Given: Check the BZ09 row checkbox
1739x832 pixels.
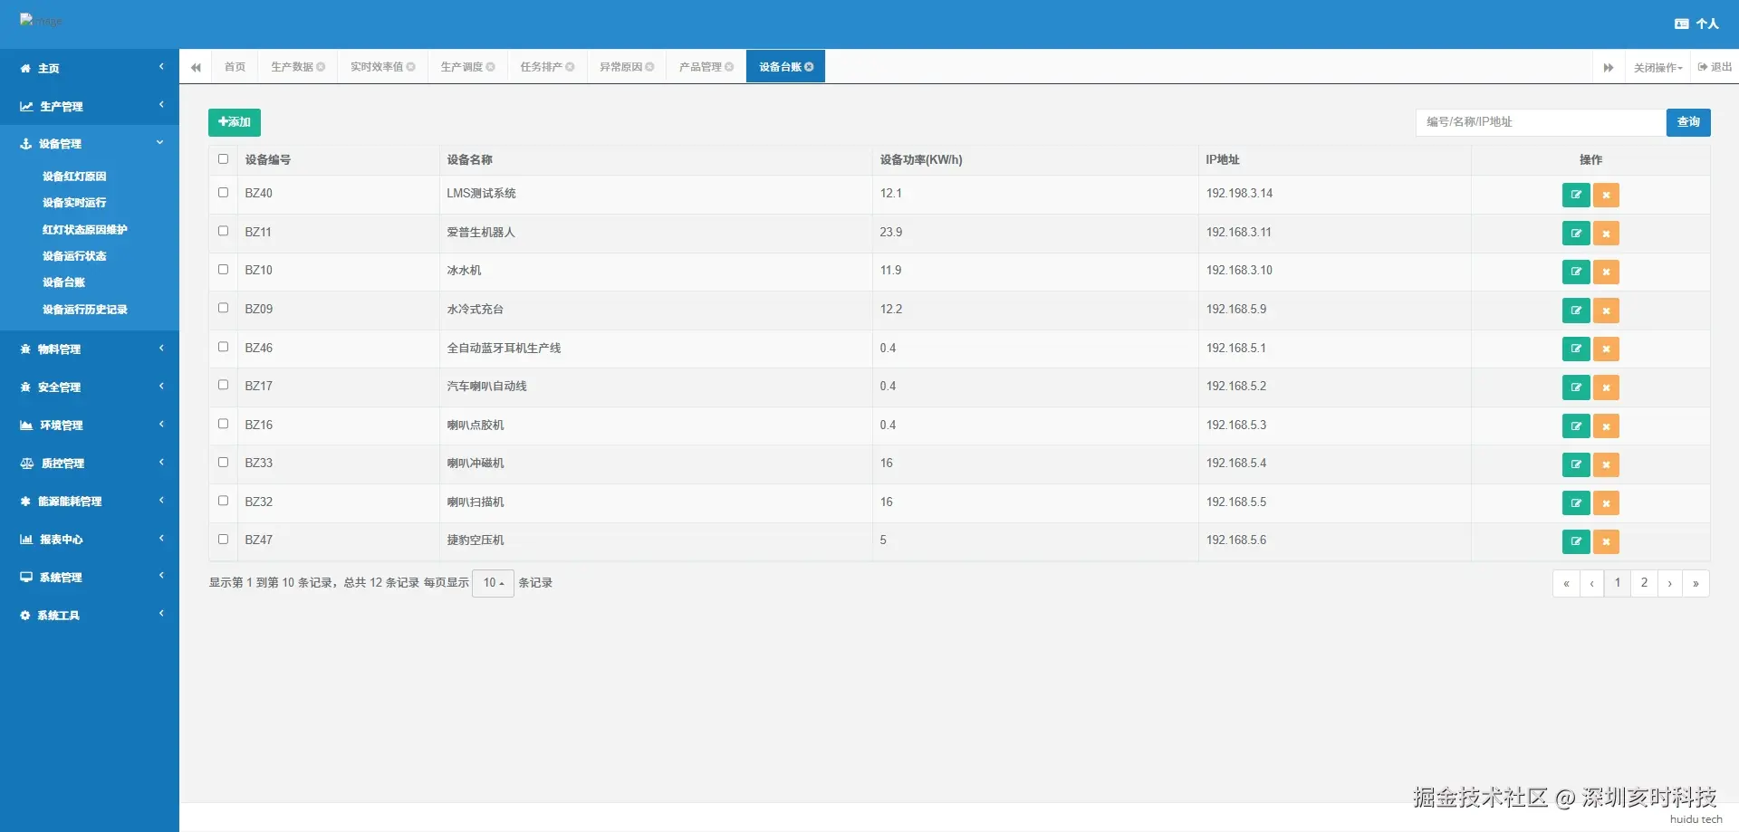Looking at the screenshot, I should point(223,308).
